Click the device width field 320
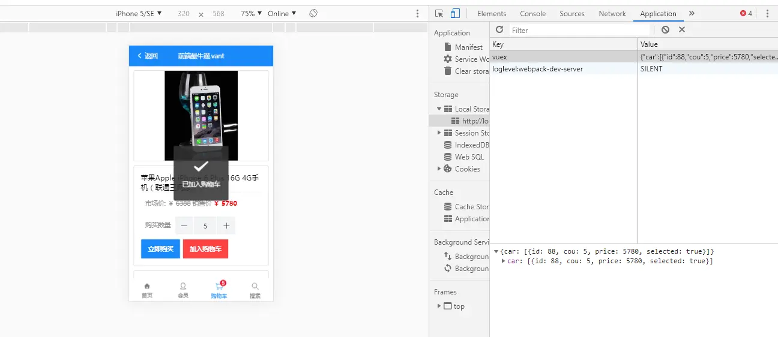Screen dimensions: 778x337 184,13
